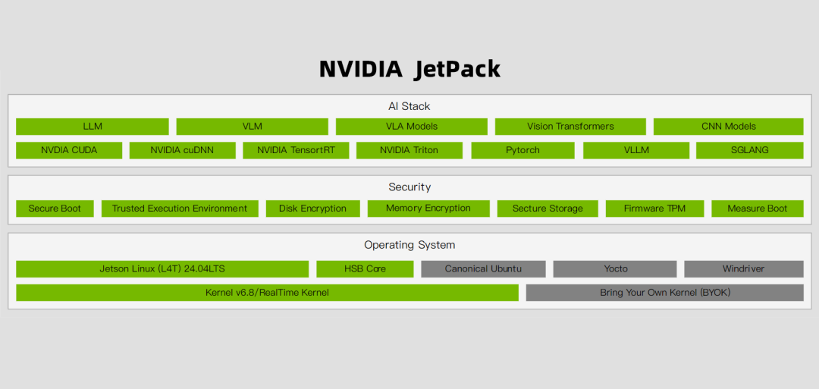
Task: Click the Firmware TPM block
Action: coord(654,209)
